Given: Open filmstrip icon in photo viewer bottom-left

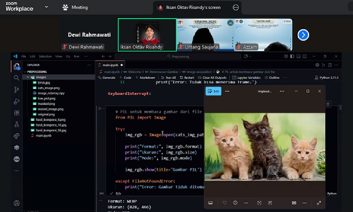Looking at the screenshot, I should click(x=211, y=203).
